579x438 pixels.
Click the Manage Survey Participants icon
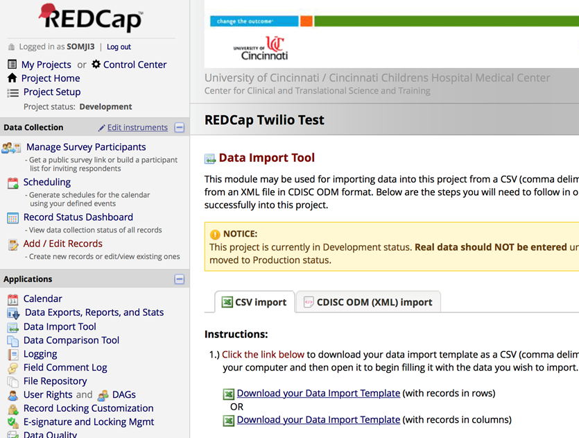click(12, 148)
